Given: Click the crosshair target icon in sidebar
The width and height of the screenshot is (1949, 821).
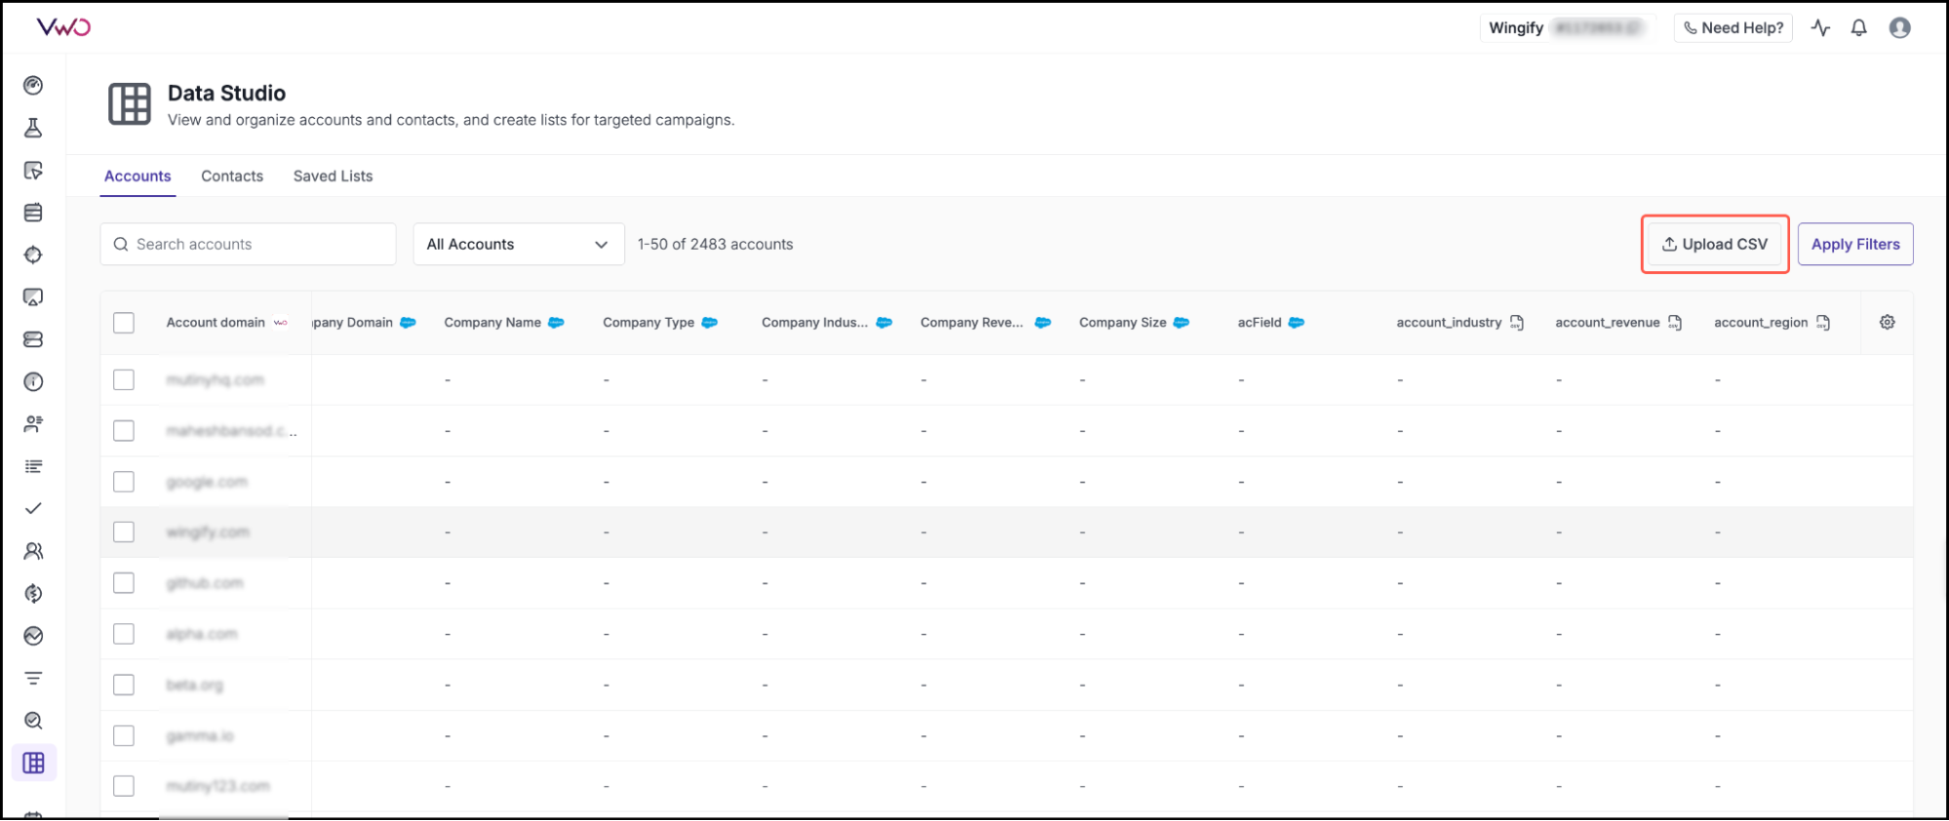Looking at the screenshot, I should tap(33, 254).
